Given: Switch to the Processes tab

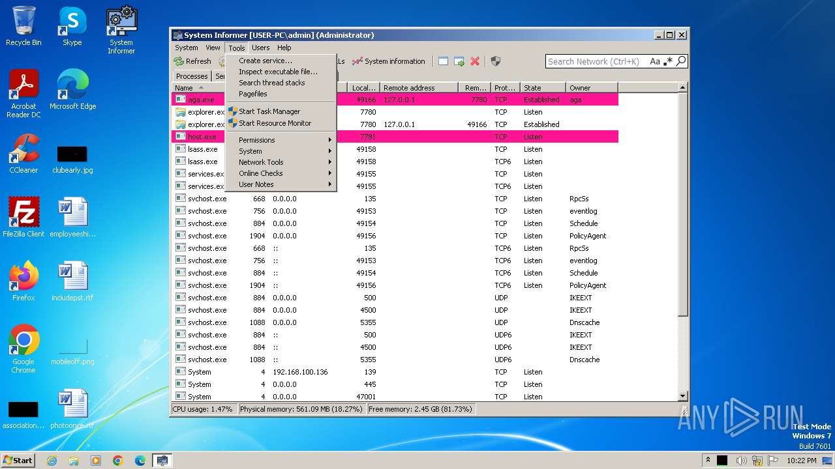Looking at the screenshot, I should click(x=192, y=76).
